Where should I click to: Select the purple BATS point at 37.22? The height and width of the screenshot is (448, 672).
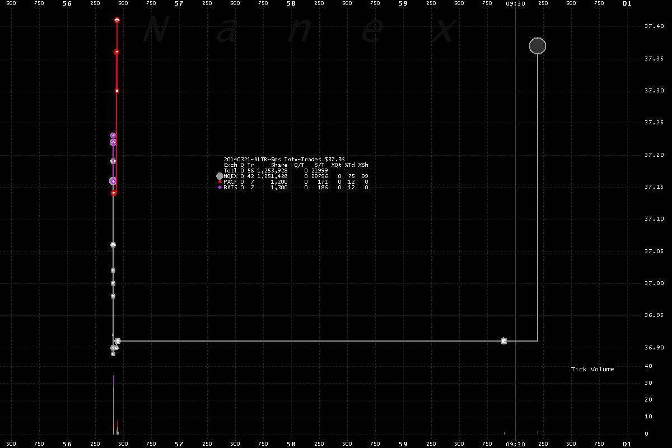113,142
